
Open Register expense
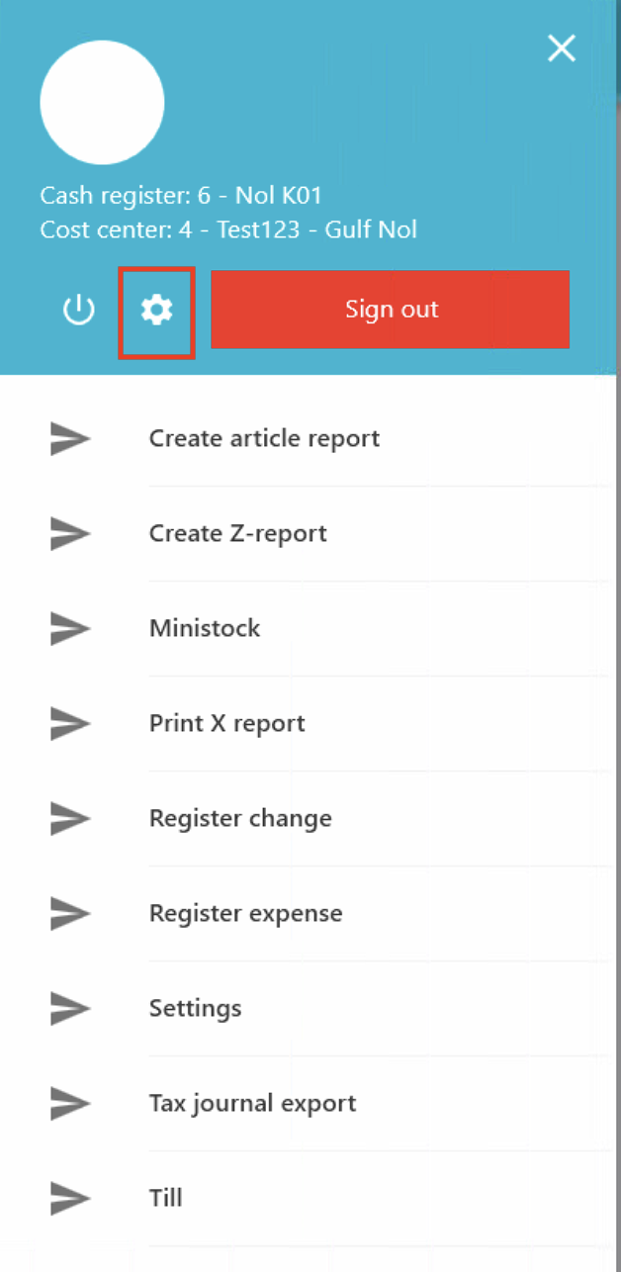point(245,913)
